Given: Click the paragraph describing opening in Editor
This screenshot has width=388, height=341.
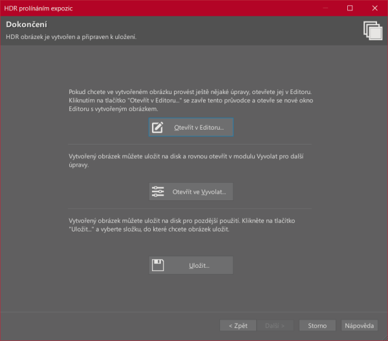Looking at the screenshot, I should [x=193, y=102].
